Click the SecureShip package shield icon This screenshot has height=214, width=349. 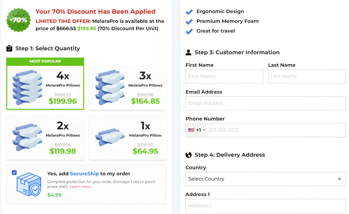pos(29,184)
